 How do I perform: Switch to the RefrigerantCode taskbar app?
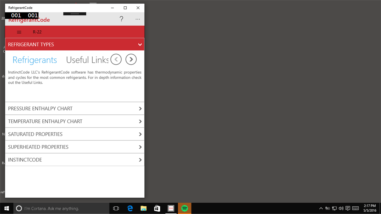click(171, 208)
